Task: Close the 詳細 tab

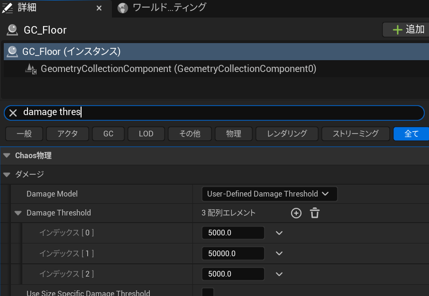Action: (99, 8)
